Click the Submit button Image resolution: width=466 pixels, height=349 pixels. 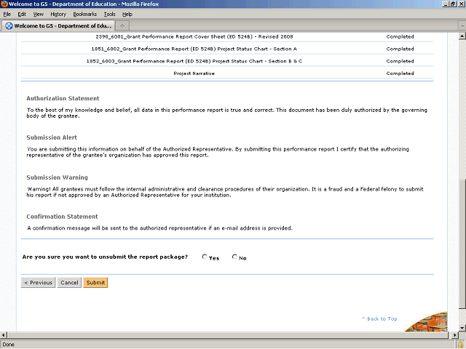pyautogui.click(x=95, y=283)
